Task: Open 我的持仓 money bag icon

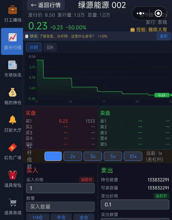Action: pos(13,92)
